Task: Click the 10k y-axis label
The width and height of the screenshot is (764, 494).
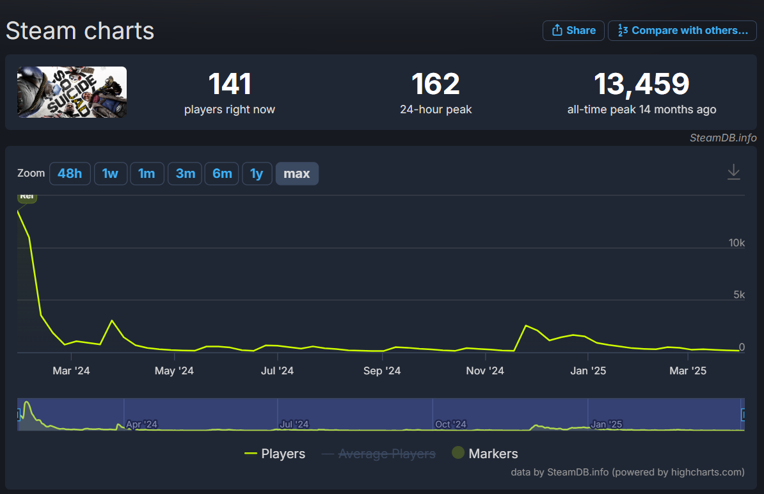Action: 736,243
